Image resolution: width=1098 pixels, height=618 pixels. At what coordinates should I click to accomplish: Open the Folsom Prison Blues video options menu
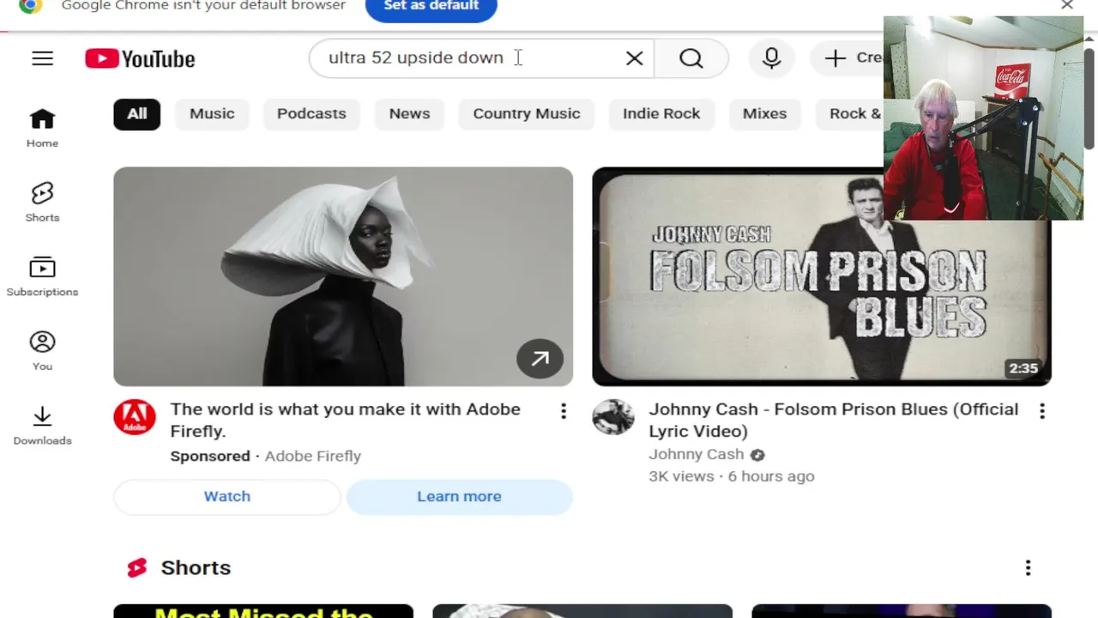1042,412
